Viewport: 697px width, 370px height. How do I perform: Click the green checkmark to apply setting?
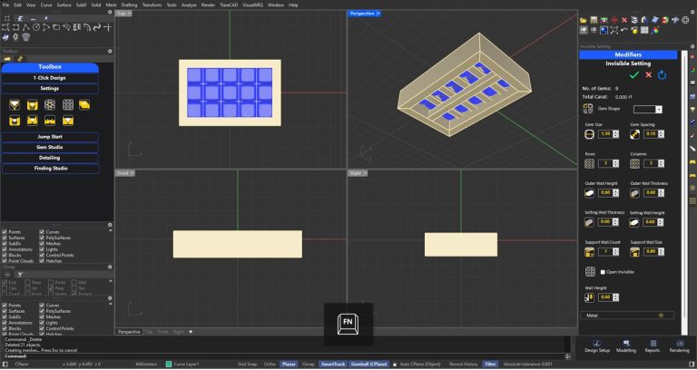[633, 74]
